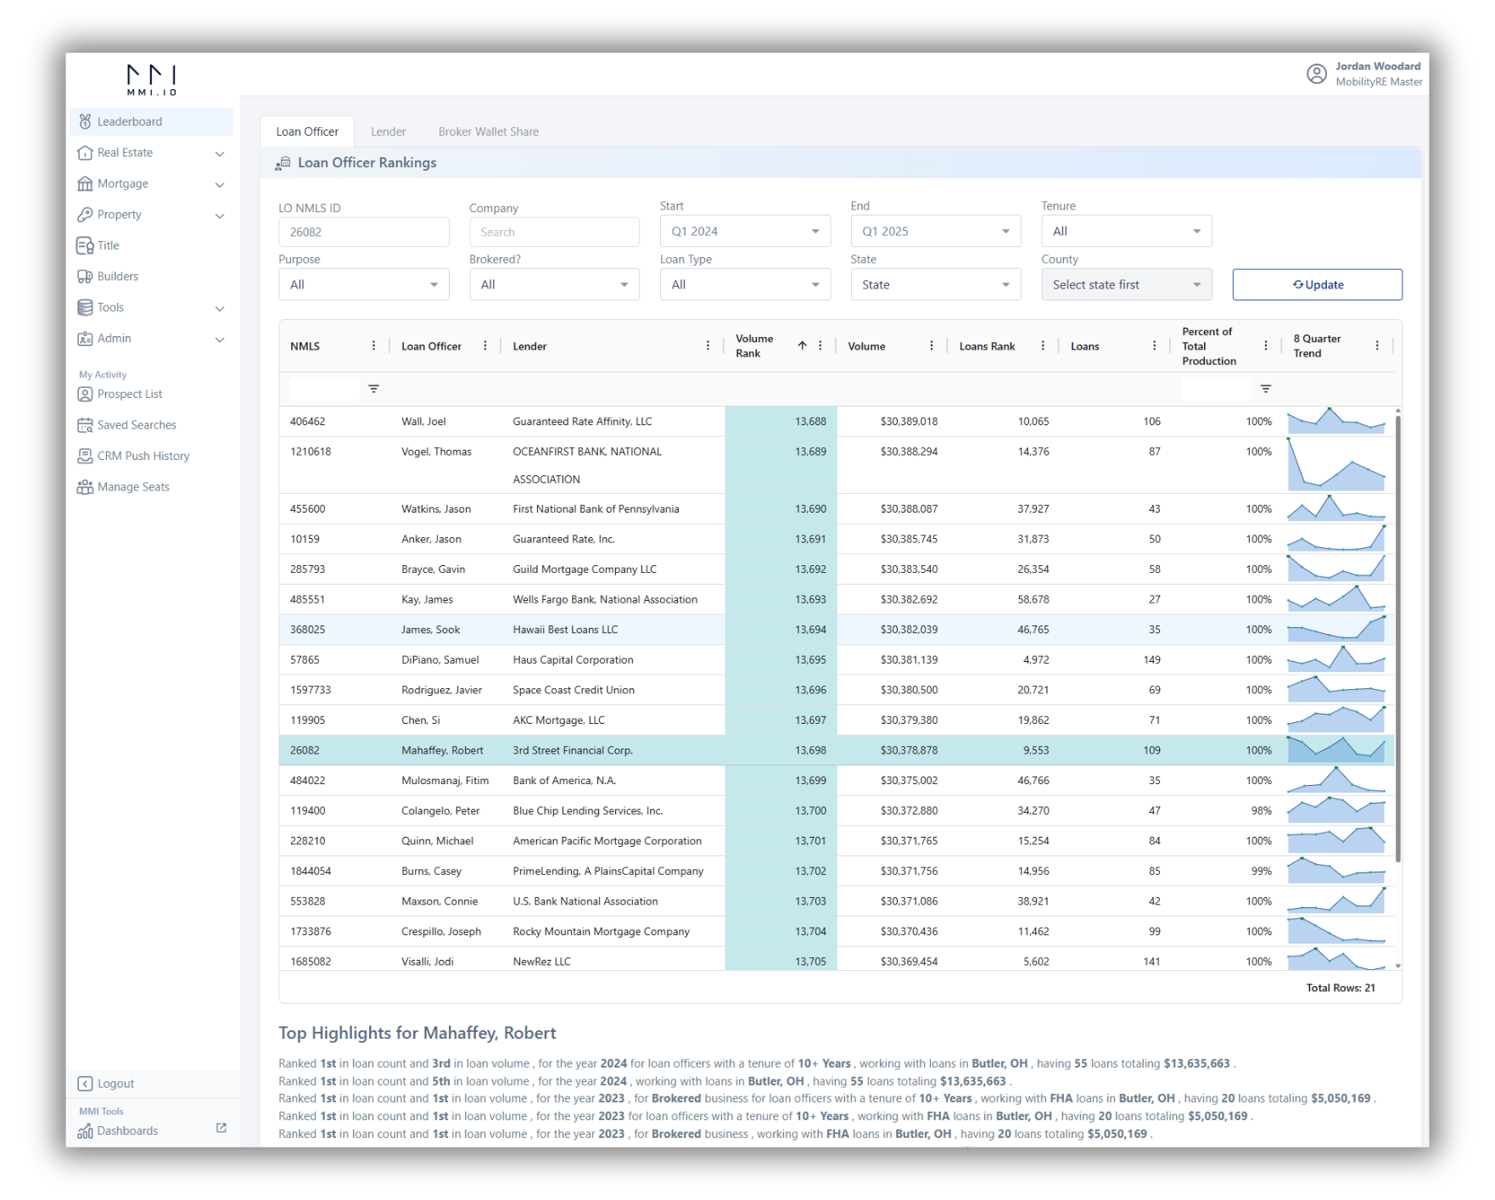This screenshot has width=1495, height=1200.
Task: Open the 8 Quarter Trend column menu
Action: click(1377, 345)
